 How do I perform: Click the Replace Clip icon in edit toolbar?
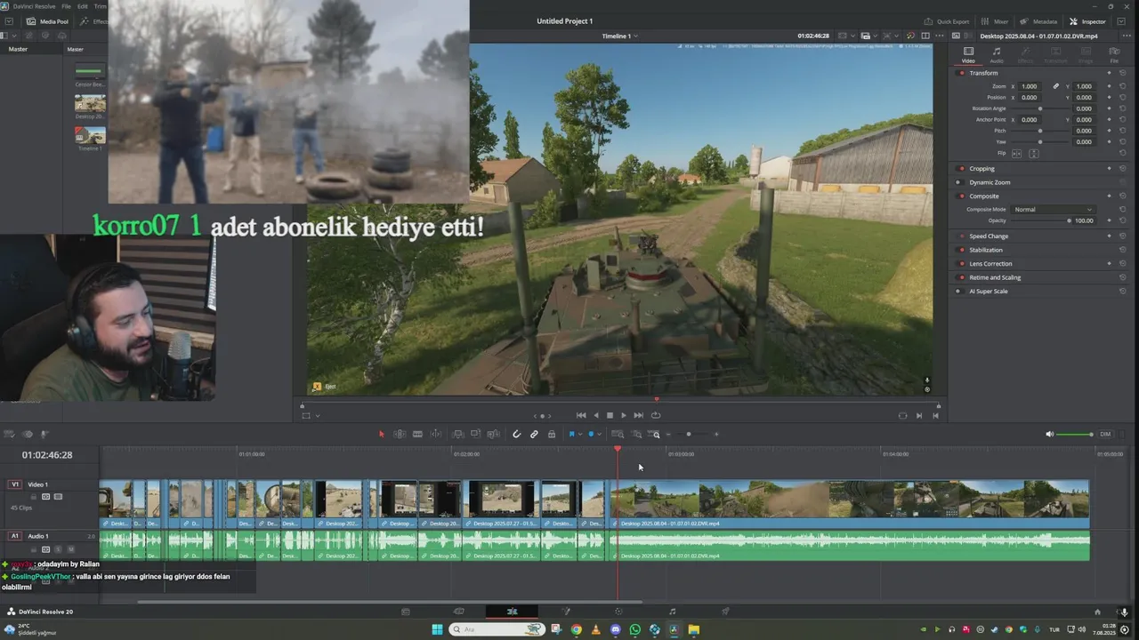494,434
